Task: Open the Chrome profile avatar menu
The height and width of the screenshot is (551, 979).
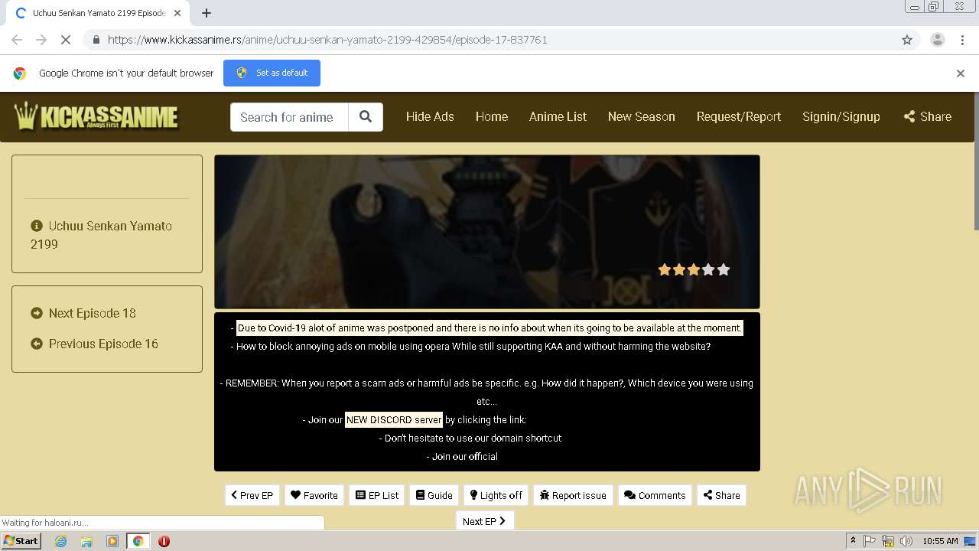Action: [x=937, y=40]
